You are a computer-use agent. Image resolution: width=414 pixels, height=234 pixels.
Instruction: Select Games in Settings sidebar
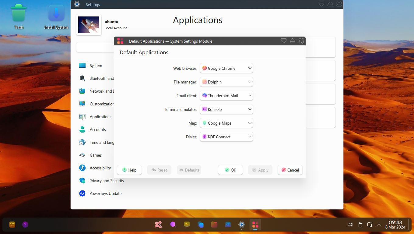[96, 155]
